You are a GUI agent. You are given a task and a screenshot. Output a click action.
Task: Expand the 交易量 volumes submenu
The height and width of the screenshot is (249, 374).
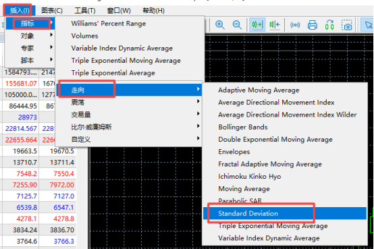click(x=130, y=115)
